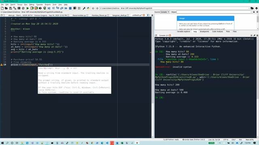Click the Object input field in Help

pyautogui.click(x=214, y=12)
